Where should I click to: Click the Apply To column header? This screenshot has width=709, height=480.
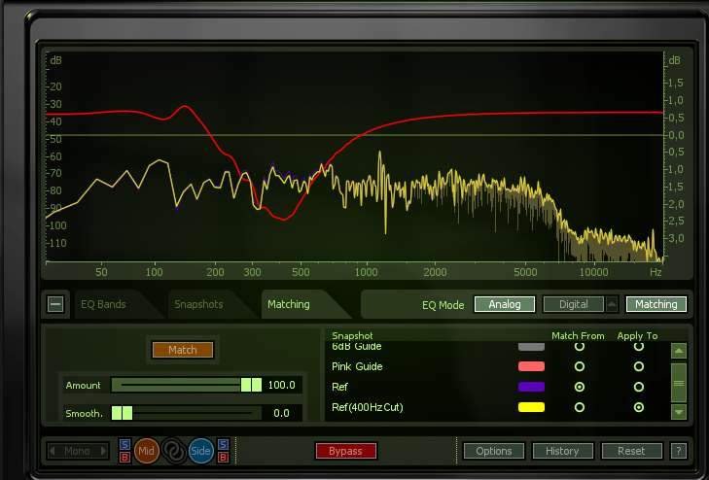point(637,335)
